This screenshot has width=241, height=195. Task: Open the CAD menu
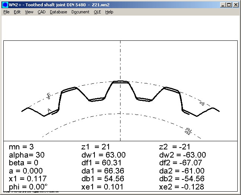pos(41,12)
